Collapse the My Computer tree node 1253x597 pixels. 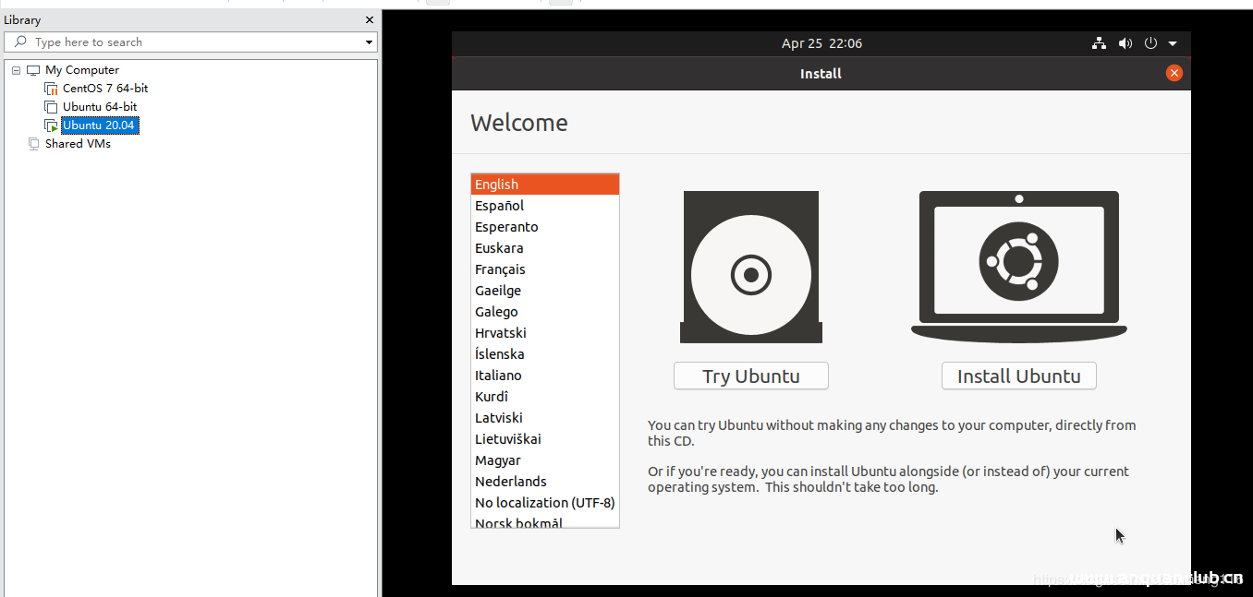point(17,70)
